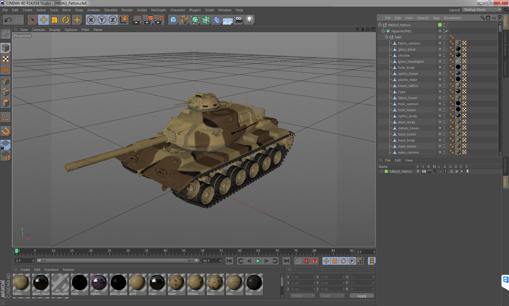Collapse the M60 group node
The width and height of the screenshot is (509, 306).
click(x=386, y=37)
